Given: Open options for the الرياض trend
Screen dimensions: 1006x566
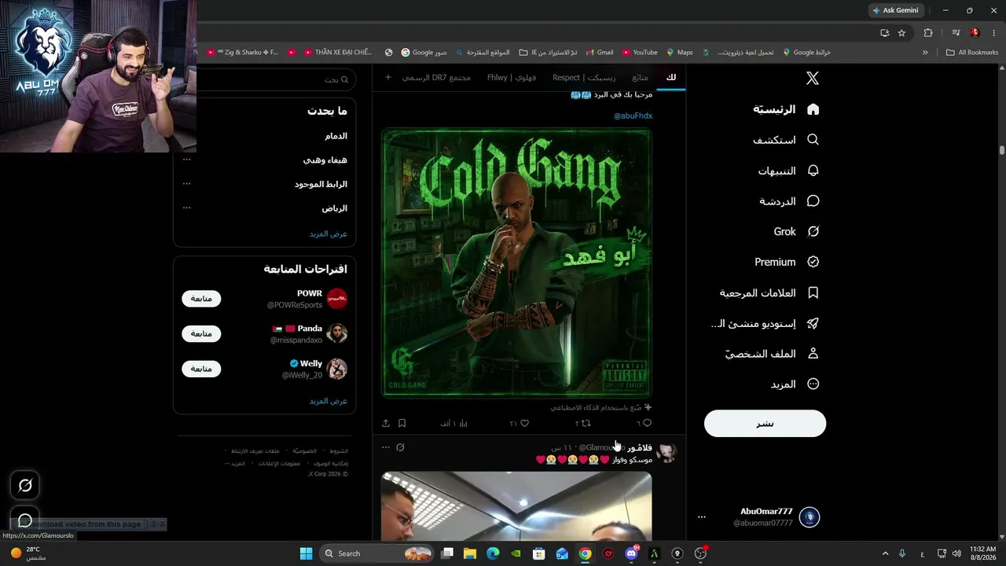Looking at the screenshot, I should pyautogui.click(x=186, y=208).
